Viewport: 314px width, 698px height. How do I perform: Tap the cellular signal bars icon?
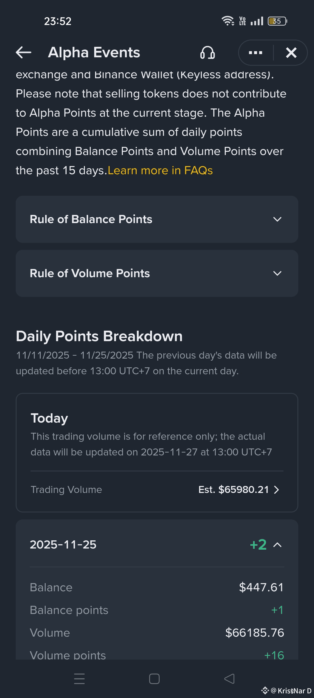257,21
